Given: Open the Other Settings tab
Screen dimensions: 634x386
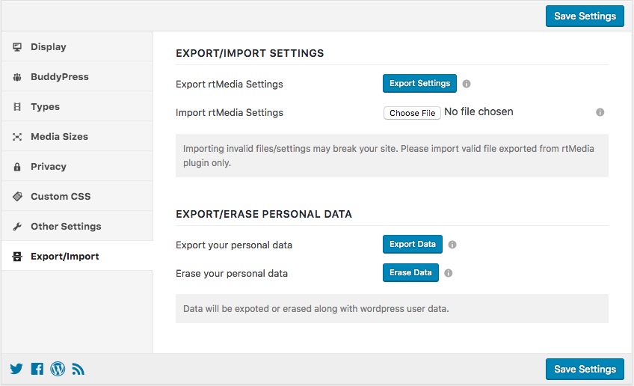Looking at the screenshot, I should click(66, 226).
